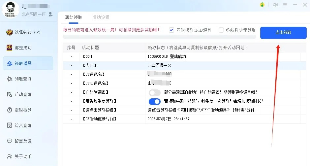
Task: Click the 预计需6分钟 status text
Action: point(244,110)
